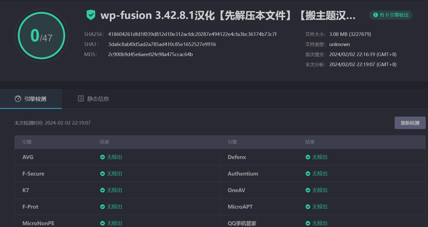428x227 pixels.
Task: Click green check icon in Authentium row
Action: [308, 174]
